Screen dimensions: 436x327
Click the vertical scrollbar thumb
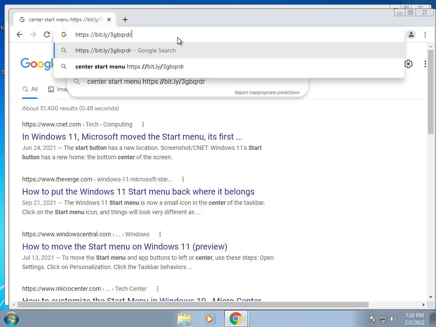pos(431,92)
